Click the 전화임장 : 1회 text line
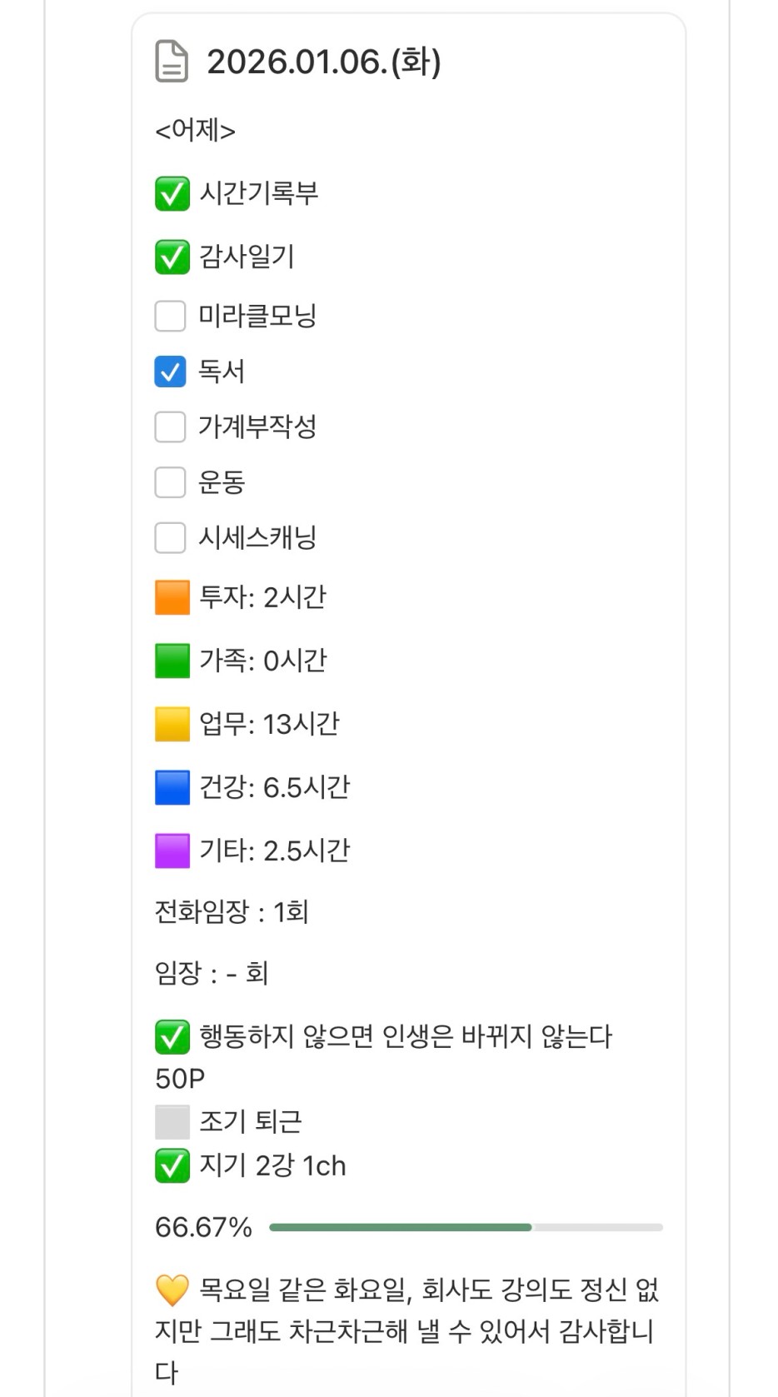Screen dimensions: 778x1397 coord(232,912)
